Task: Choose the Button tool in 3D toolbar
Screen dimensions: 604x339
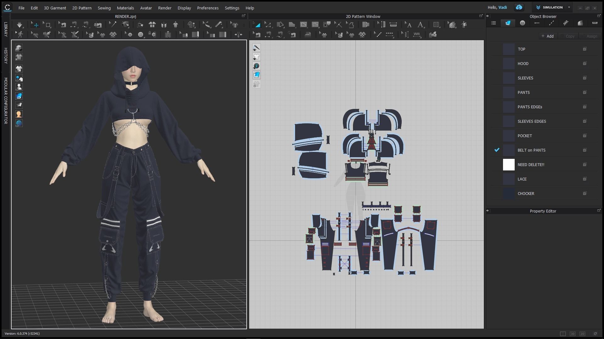Action: 141,35
